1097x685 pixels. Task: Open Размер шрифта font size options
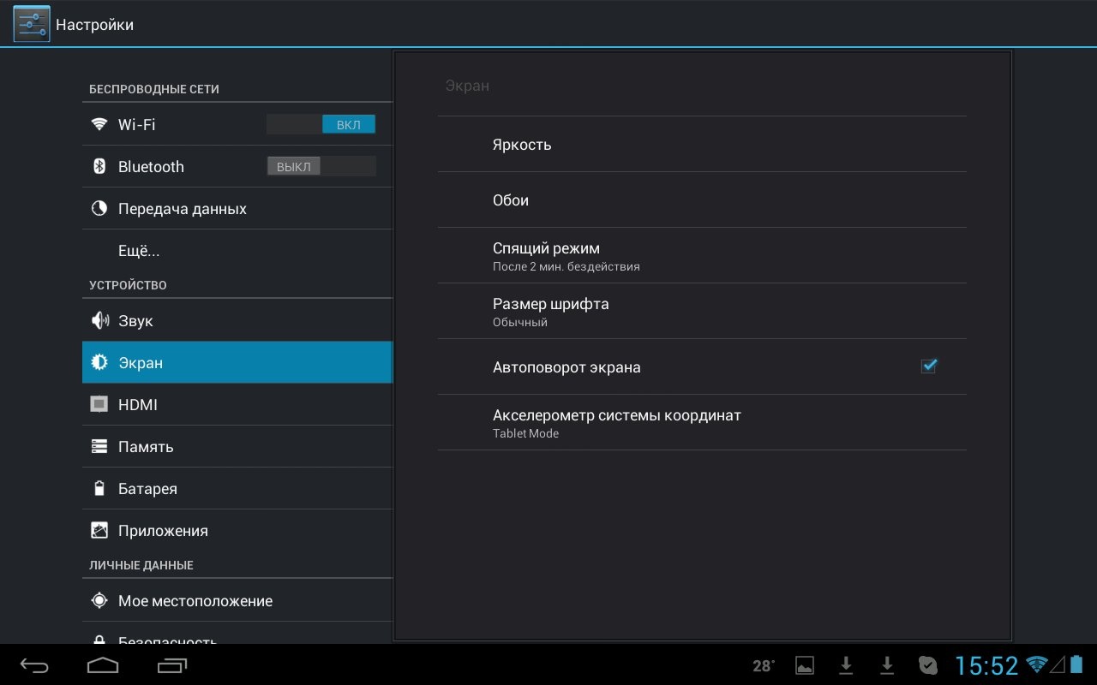click(701, 311)
